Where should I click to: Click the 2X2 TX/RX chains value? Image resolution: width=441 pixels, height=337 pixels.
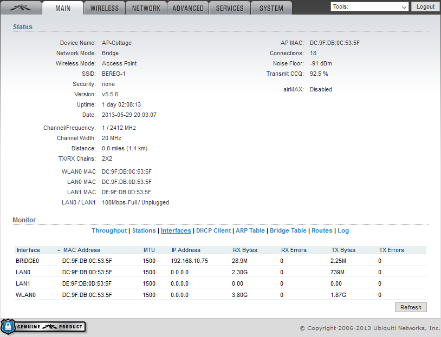click(107, 158)
